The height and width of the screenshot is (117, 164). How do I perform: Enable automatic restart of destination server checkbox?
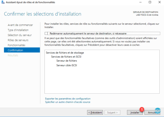(46, 34)
